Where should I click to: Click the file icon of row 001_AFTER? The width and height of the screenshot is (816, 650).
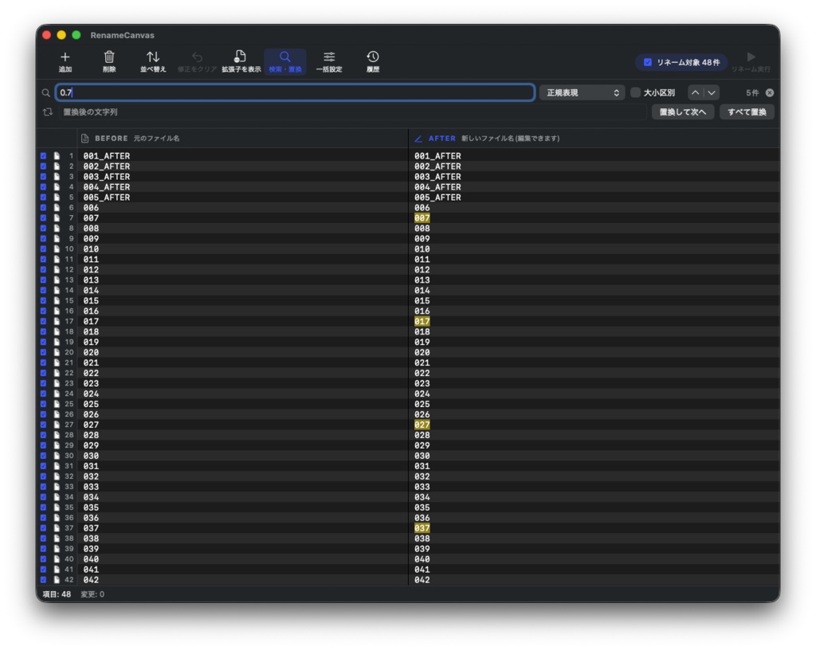click(57, 156)
